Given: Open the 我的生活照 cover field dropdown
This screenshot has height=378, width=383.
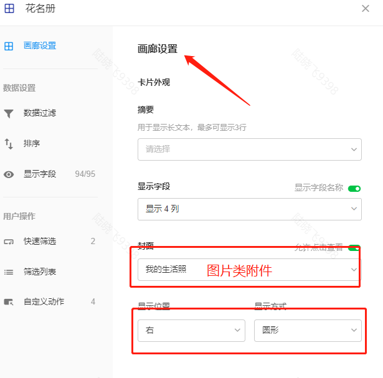Looking at the screenshot, I should (250, 270).
